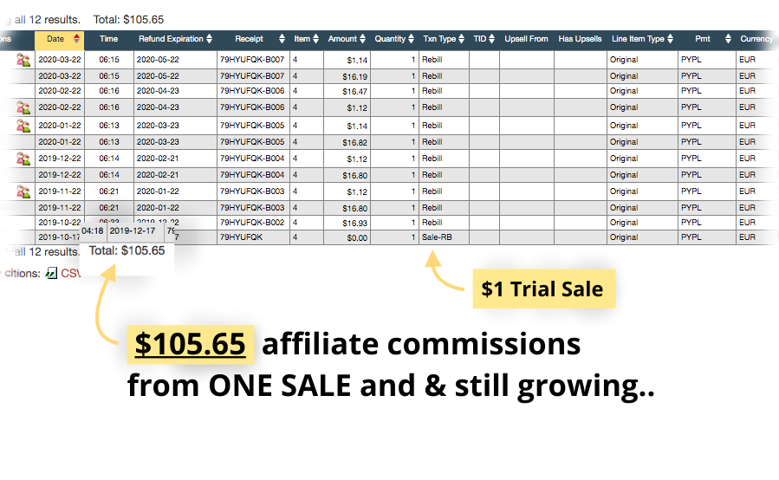
Task: Sort by Refund Expiration column arrows
Action: pyautogui.click(x=209, y=39)
